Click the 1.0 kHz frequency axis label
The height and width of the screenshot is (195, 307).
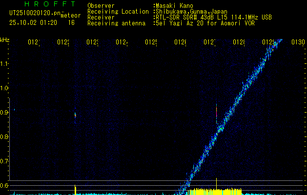pos(4,88)
